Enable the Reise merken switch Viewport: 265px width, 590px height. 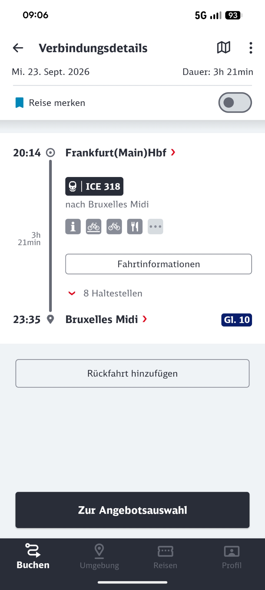point(235,103)
